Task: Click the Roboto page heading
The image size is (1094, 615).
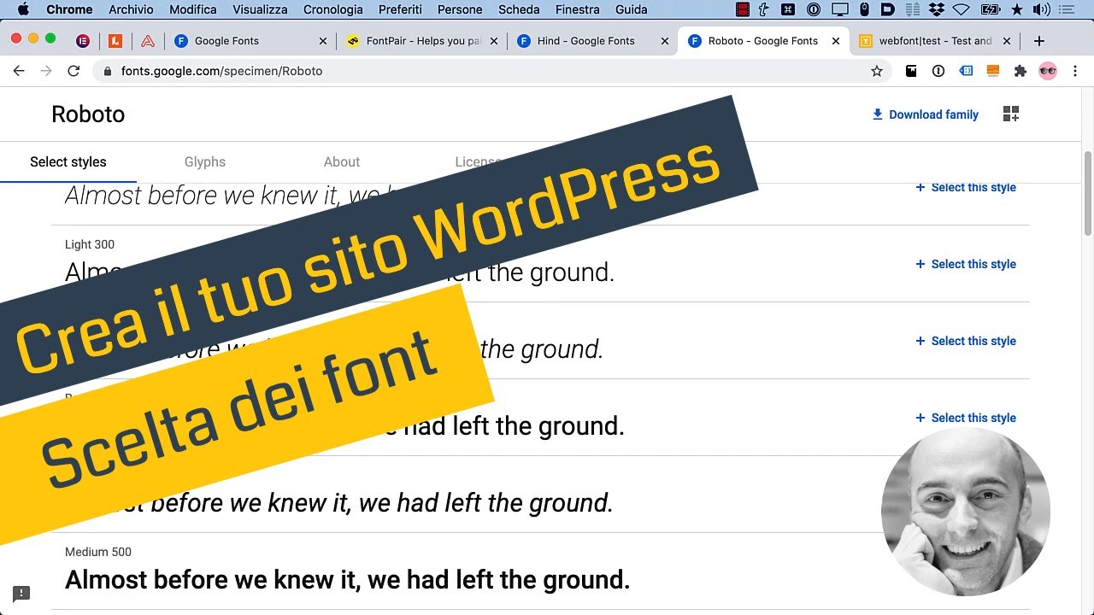Action: (x=88, y=114)
